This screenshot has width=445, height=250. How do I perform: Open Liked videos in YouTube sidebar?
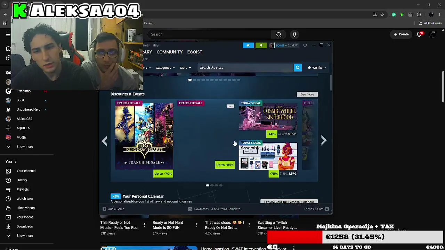pyautogui.click(x=26, y=208)
